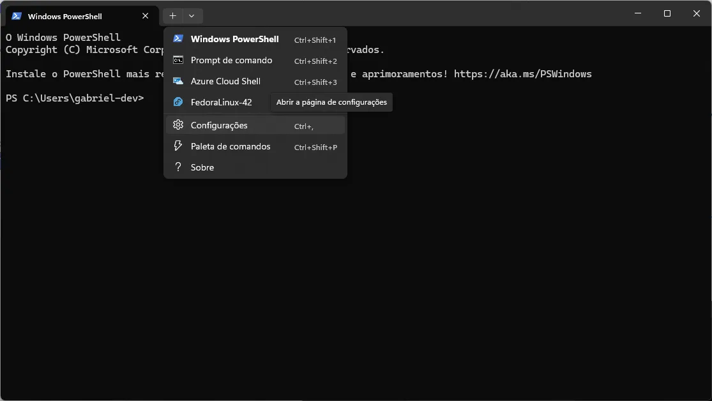Image resolution: width=712 pixels, height=401 pixels.
Task: Maximize the terminal window
Action: pyautogui.click(x=667, y=13)
